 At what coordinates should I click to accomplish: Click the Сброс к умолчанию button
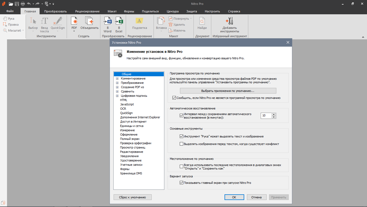coord(132,197)
